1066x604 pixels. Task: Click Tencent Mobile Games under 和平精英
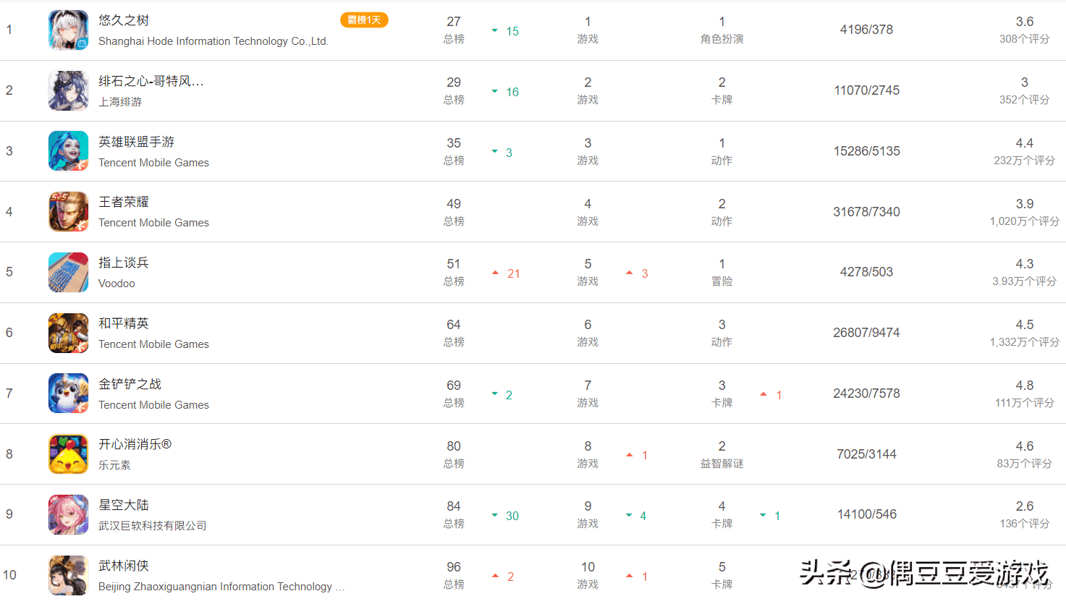[153, 344]
